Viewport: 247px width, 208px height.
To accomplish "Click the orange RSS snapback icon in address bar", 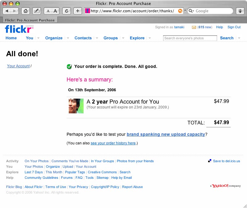I will pyautogui.click(x=180, y=11).
